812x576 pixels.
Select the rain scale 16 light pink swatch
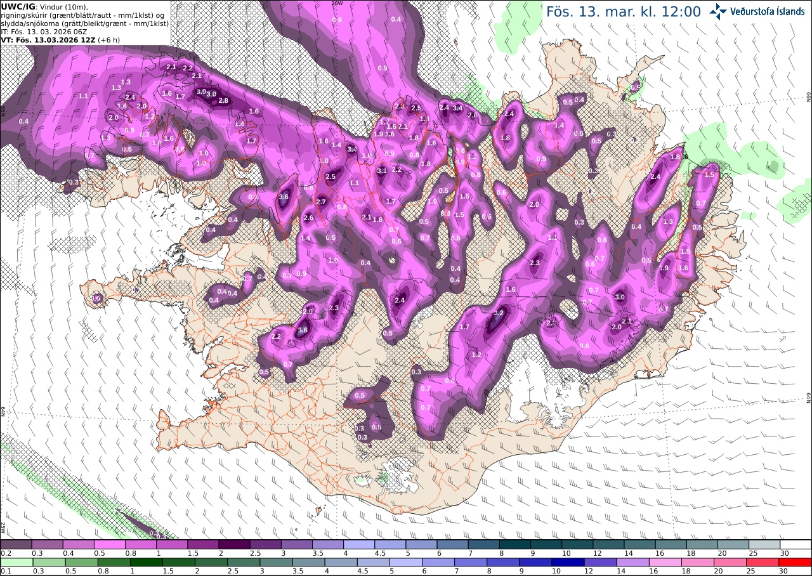coord(665,562)
